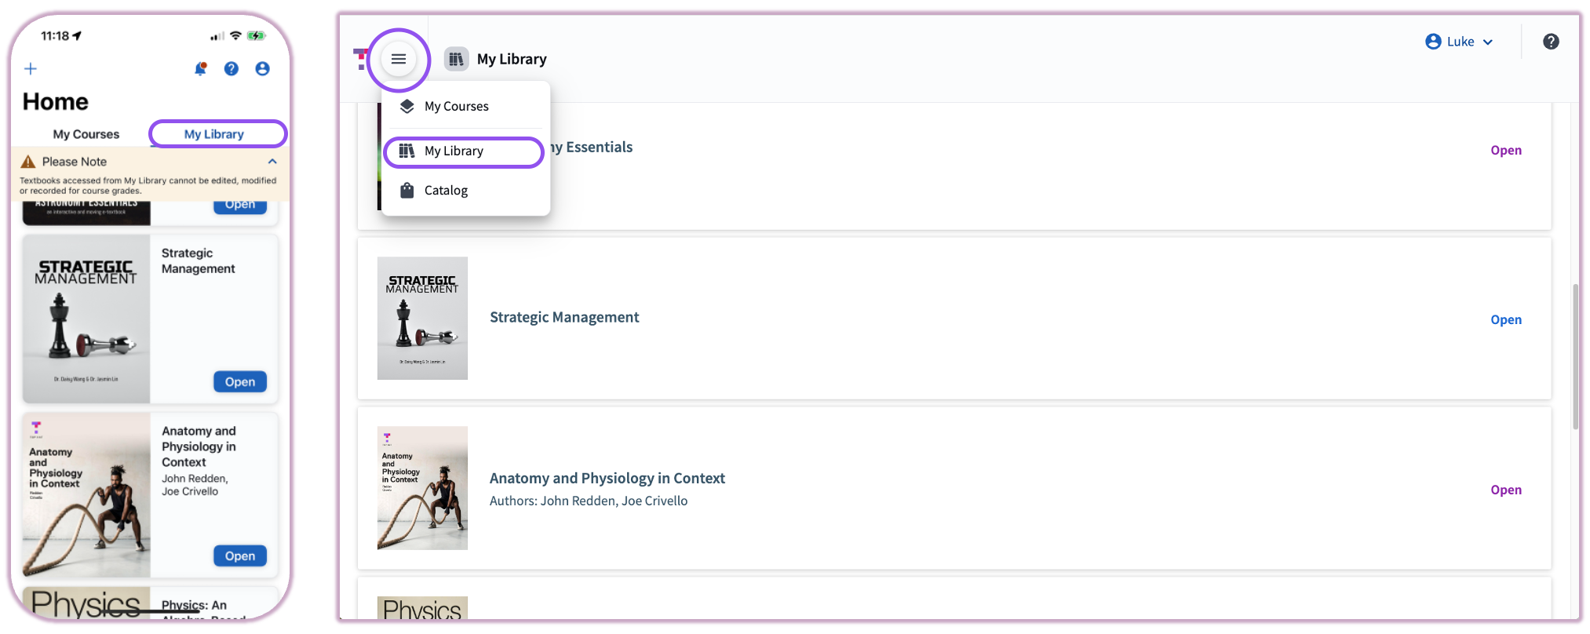The height and width of the screenshot is (634, 1590).
Task: Click the Top Hat logo
Action: click(361, 58)
